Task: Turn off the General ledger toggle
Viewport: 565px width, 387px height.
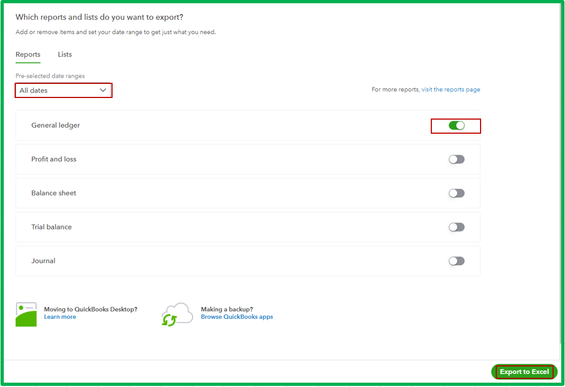Action: point(457,126)
